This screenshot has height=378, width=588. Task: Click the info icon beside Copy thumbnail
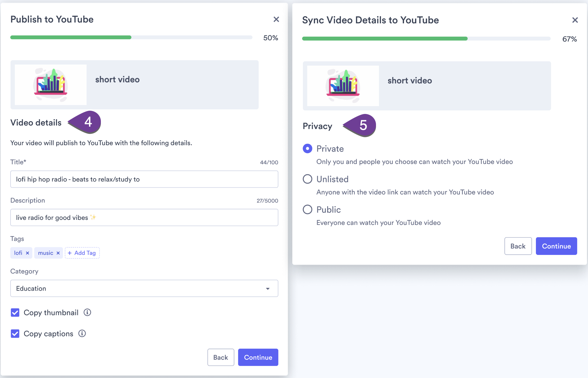point(87,312)
